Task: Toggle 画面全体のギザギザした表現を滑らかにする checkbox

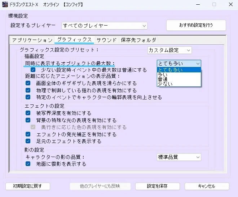Action: 28,83
